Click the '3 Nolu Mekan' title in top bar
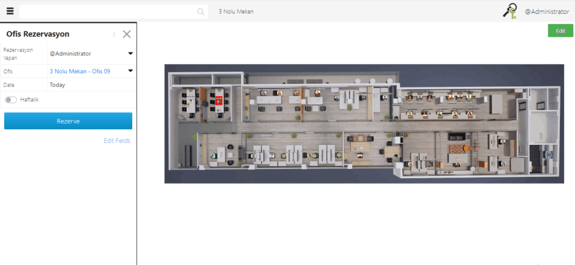 236,11
